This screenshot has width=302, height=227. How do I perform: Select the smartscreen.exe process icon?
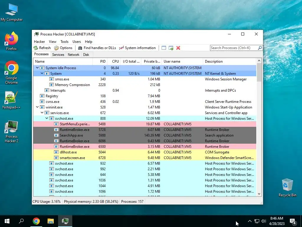[56, 158]
